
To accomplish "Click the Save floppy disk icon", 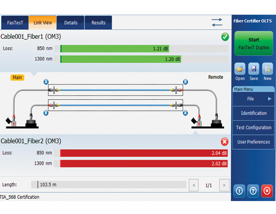I will (x=254, y=69).
